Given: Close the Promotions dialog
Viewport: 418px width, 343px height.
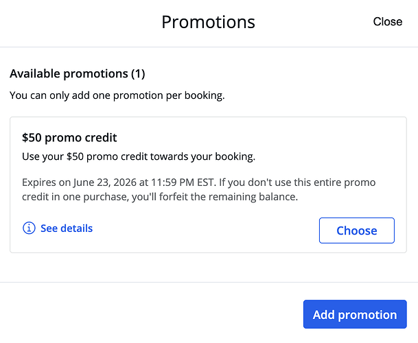Looking at the screenshot, I should click(387, 22).
